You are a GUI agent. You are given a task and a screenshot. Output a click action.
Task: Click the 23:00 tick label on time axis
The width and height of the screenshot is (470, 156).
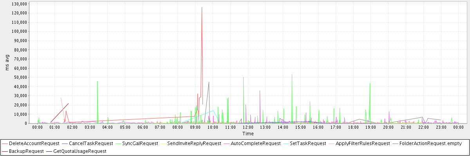coord(441,127)
